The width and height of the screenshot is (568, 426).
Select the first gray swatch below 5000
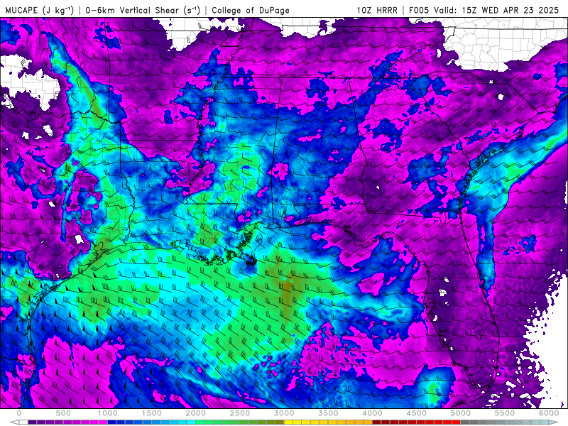465,422
